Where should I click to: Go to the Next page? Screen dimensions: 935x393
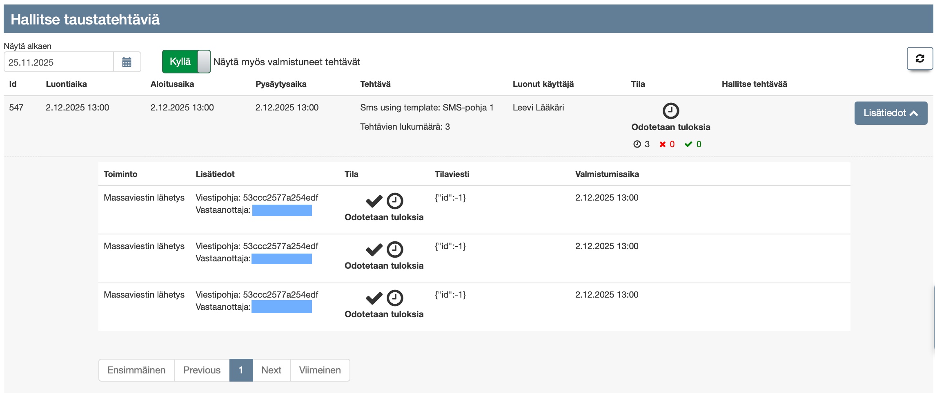point(271,370)
